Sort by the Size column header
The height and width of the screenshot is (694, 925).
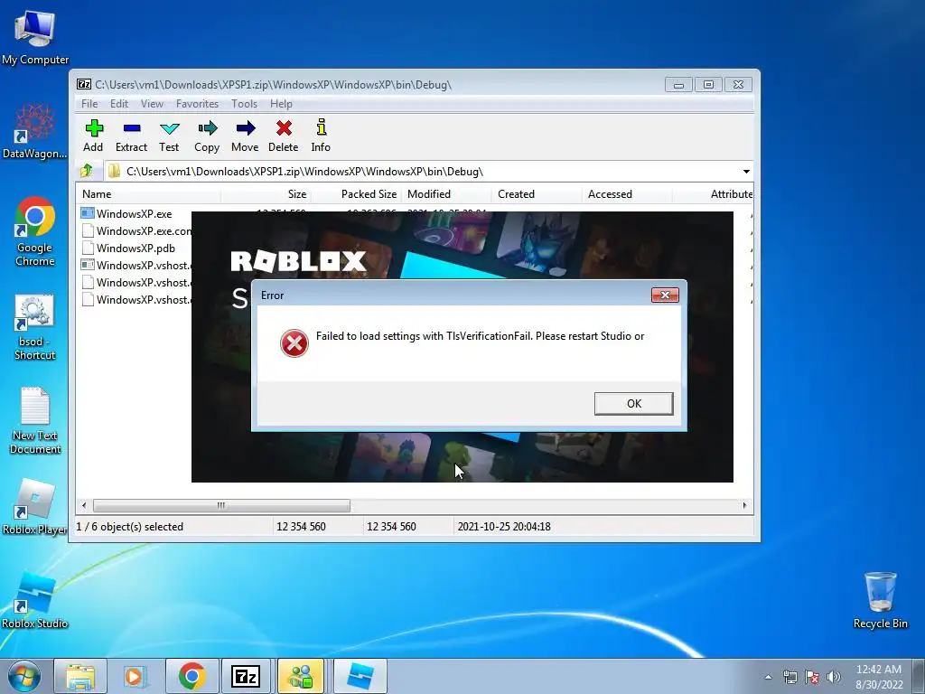tap(266, 194)
